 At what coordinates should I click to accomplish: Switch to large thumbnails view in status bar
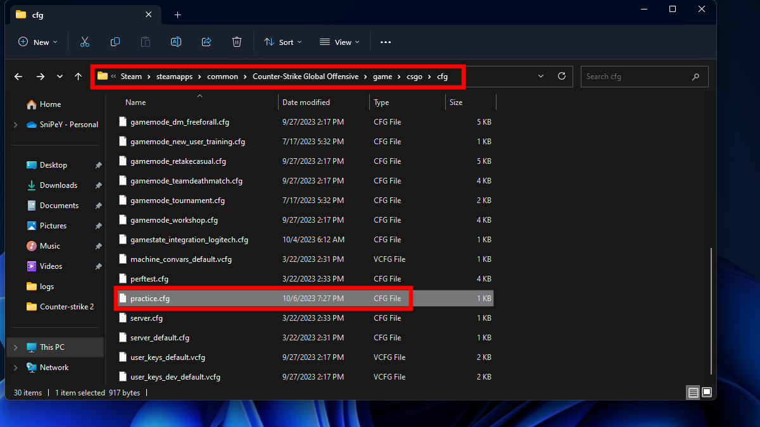point(707,392)
